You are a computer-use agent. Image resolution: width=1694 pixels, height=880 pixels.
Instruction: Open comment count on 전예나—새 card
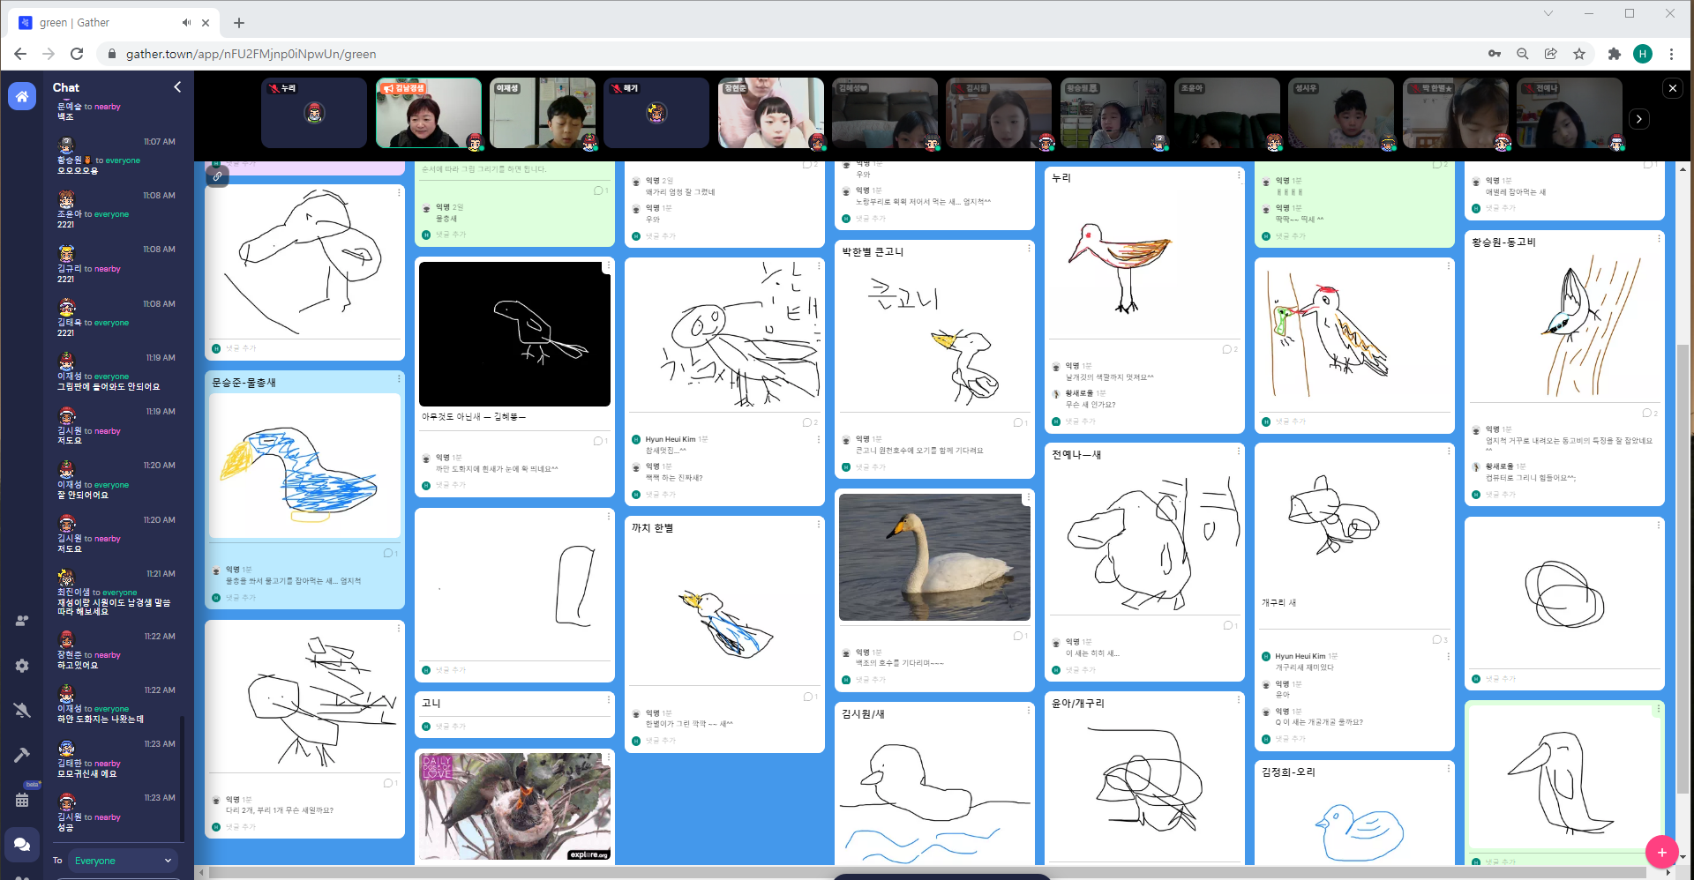point(1230,626)
